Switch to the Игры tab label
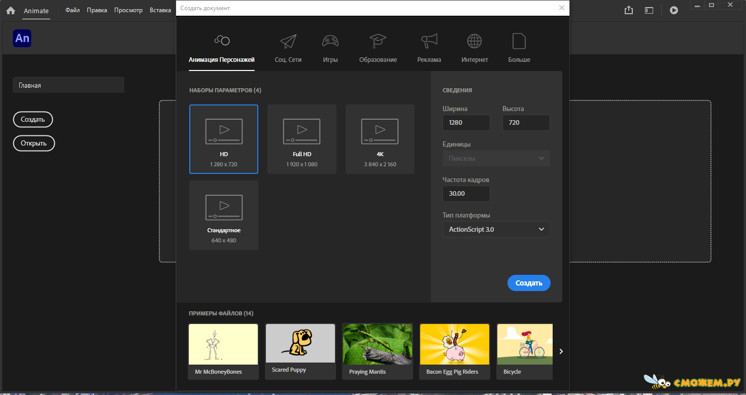 point(330,60)
